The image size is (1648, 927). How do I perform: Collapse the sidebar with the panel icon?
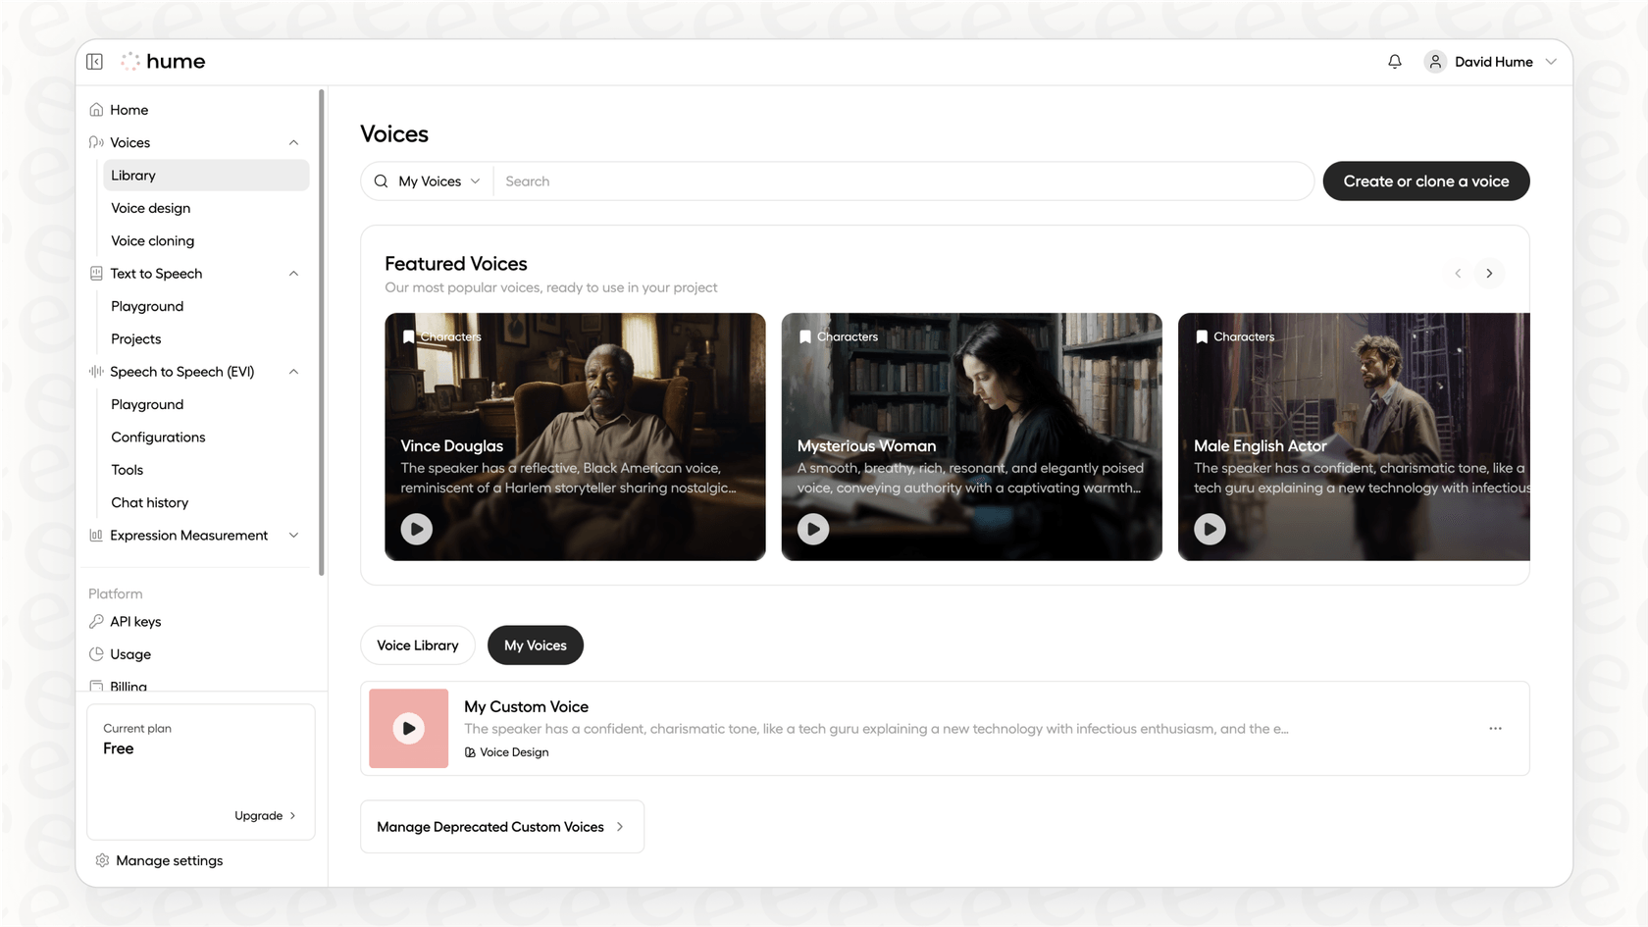94,62
